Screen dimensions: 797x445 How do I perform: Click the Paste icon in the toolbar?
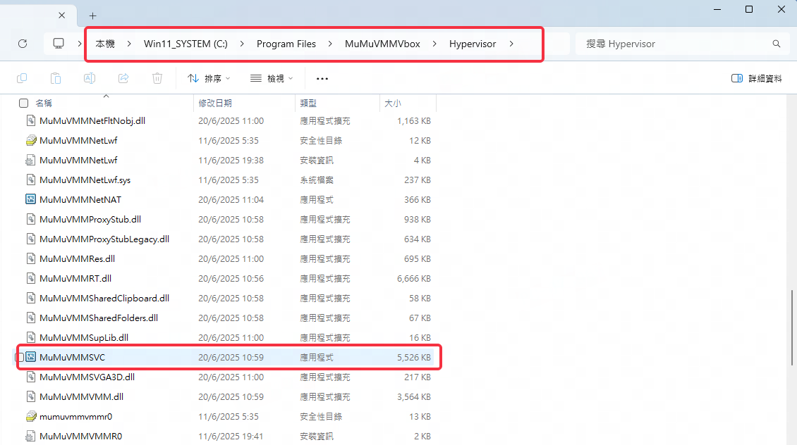pyautogui.click(x=56, y=78)
